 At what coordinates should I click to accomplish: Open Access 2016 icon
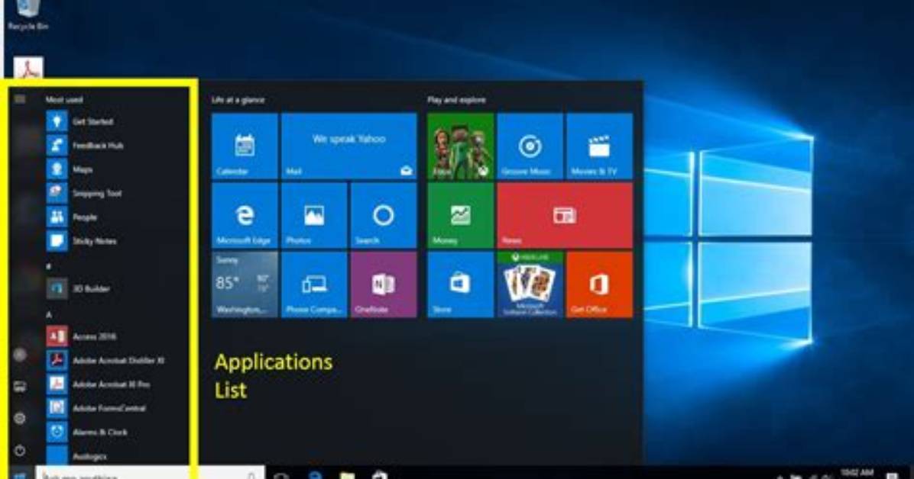point(57,336)
